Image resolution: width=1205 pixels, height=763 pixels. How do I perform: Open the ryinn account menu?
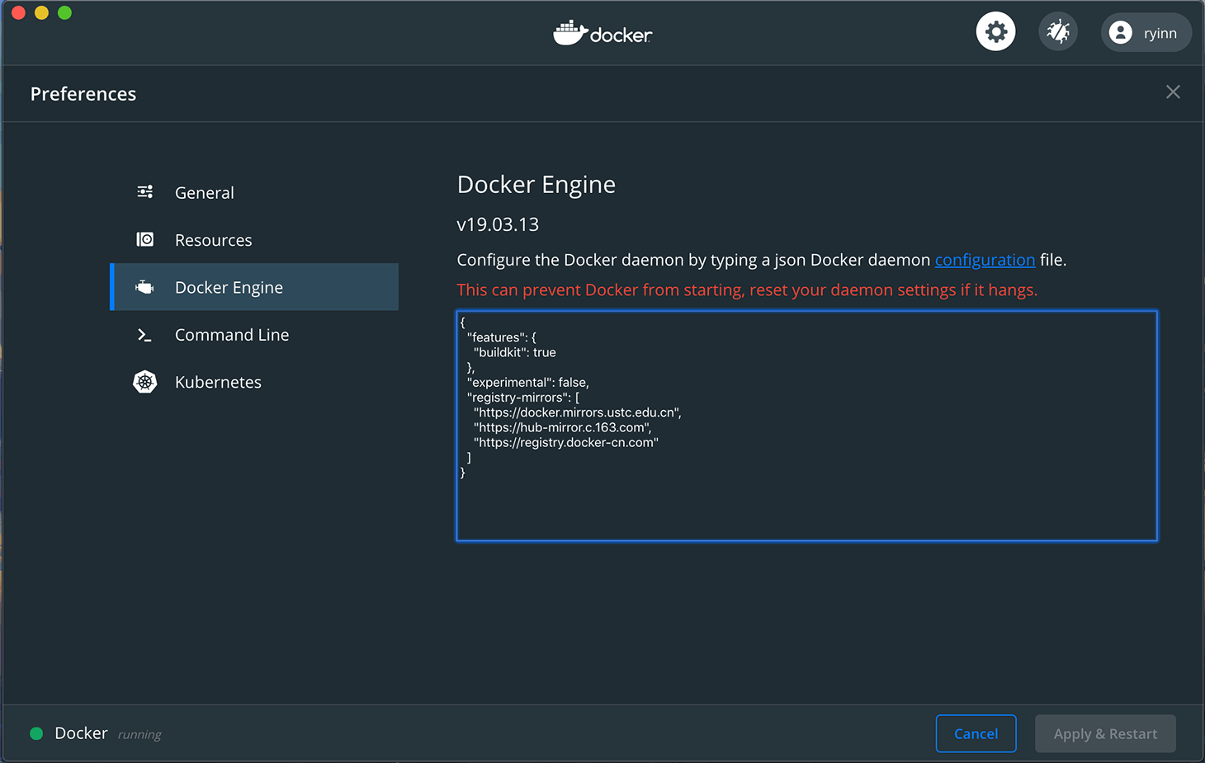tap(1146, 32)
